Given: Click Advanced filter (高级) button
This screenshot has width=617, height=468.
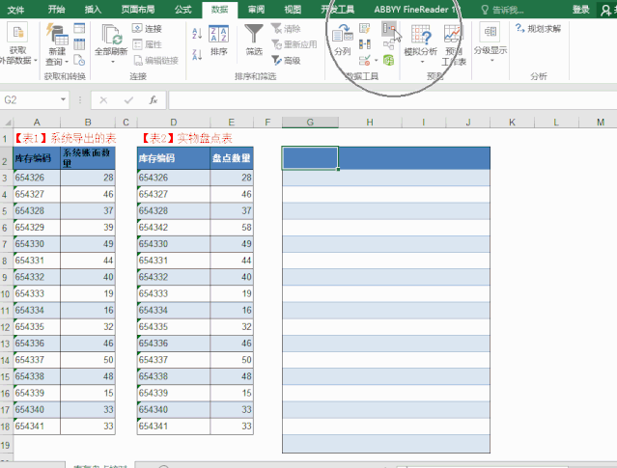Looking at the screenshot, I should [x=285, y=60].
